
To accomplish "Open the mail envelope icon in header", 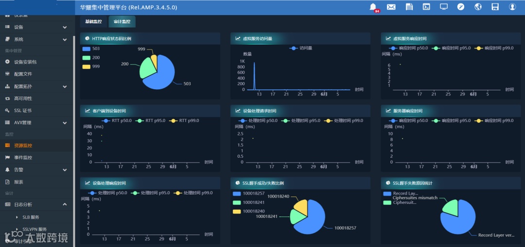I will coord(391,7).
